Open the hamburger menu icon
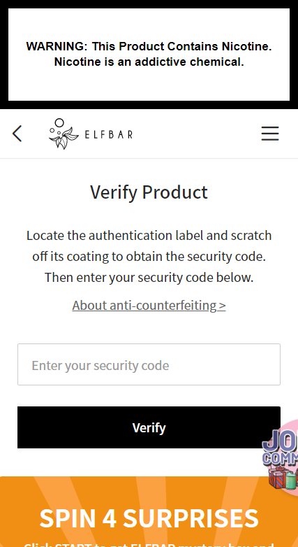298x547 pixels. tap(270, 134)
